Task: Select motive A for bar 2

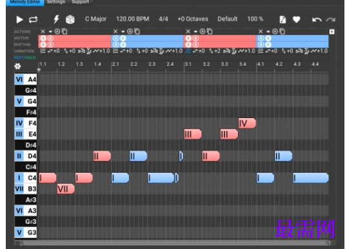Action: tap(116, 38)
